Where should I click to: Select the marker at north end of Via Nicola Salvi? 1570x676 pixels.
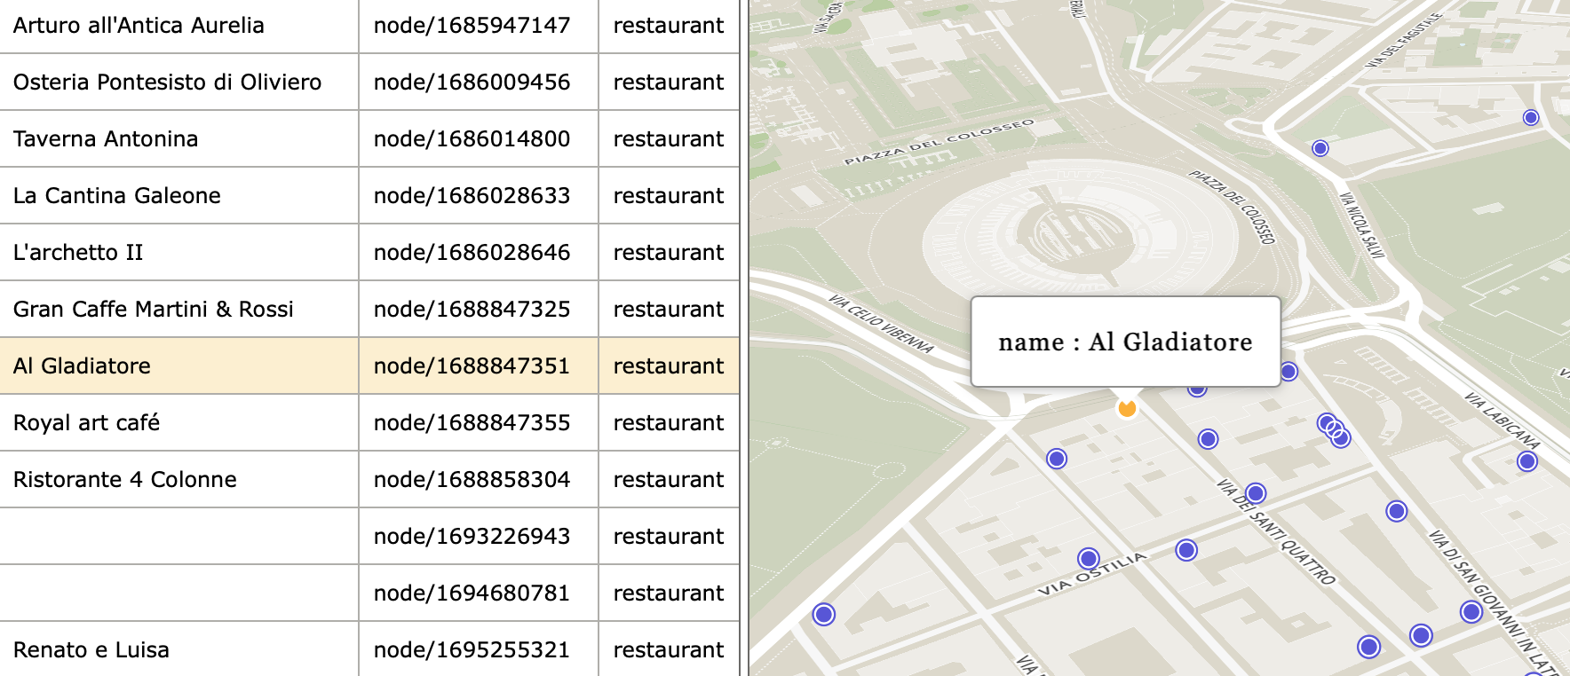tap(1320, 148)
